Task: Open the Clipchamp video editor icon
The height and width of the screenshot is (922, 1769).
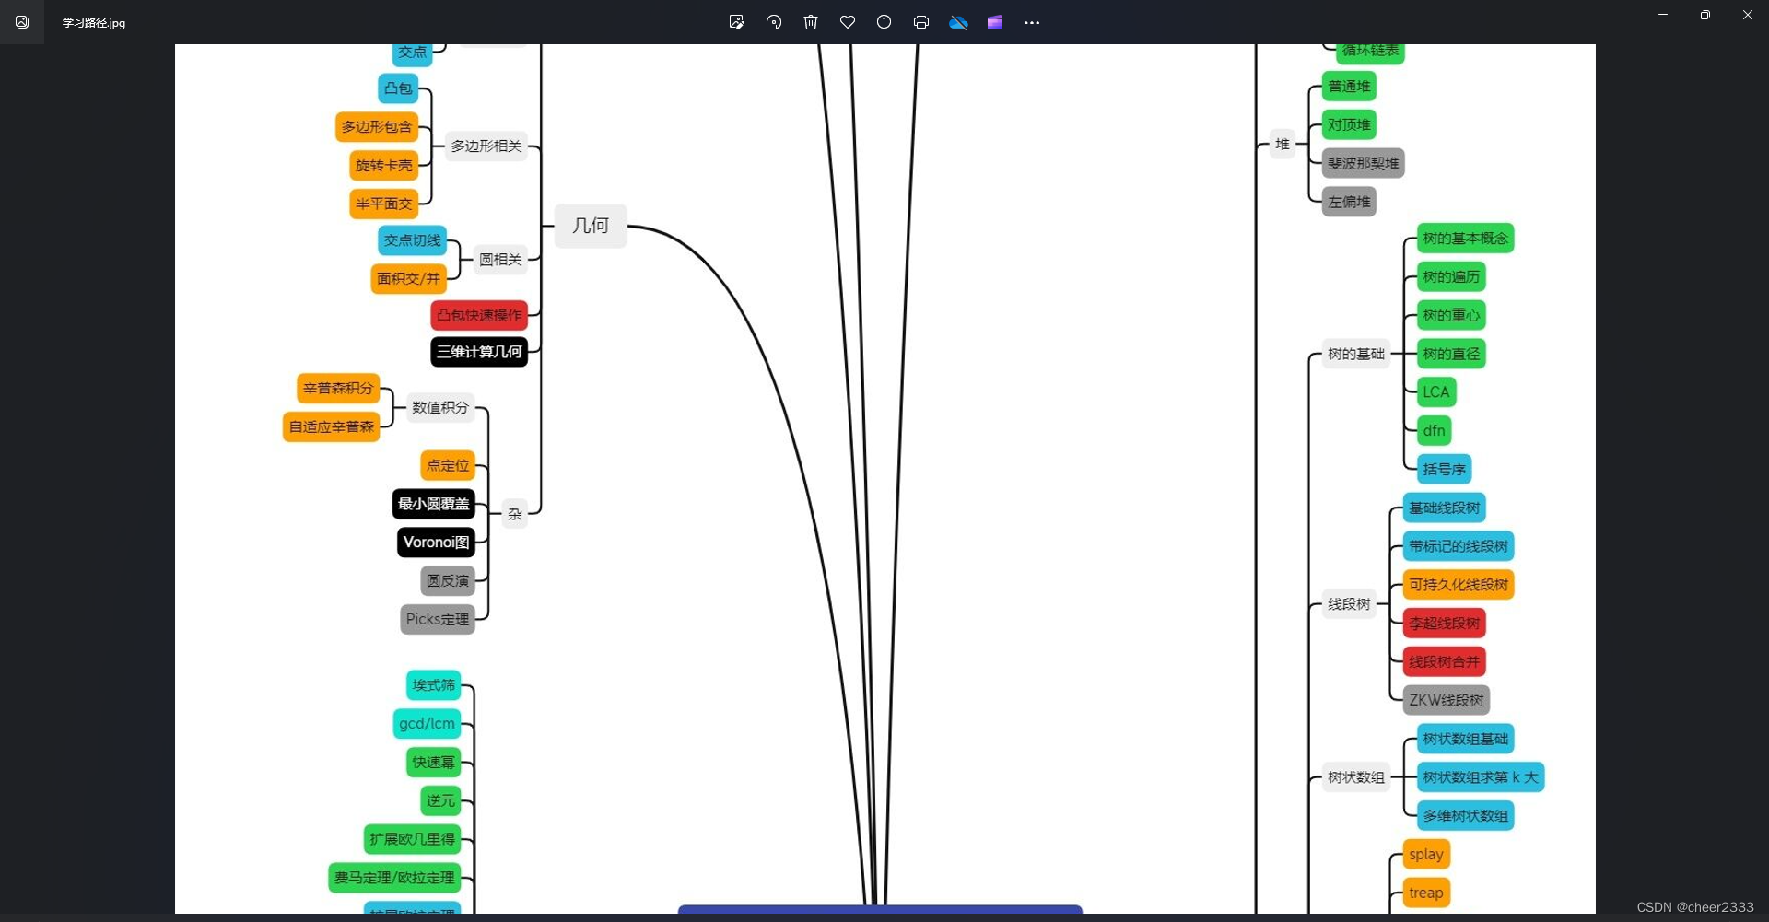Action: [x=995, y=22]
